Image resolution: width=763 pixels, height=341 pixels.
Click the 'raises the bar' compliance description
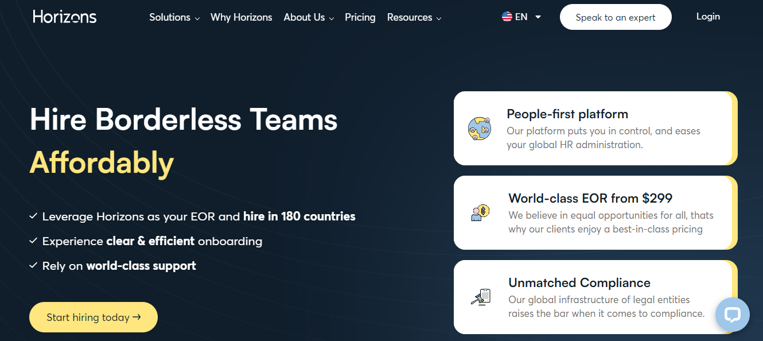tap(606, 307)
